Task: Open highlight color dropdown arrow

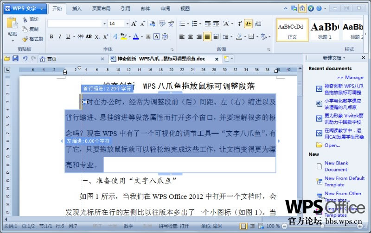Action: (130, 37)
